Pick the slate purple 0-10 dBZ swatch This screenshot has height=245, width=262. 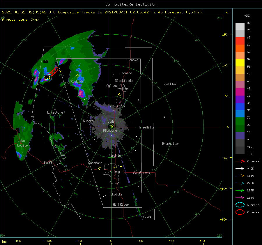240,136
